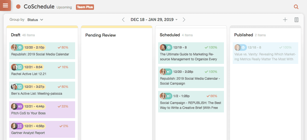Click megaphone icon on 12/20 2:28p card

(169, 72)
